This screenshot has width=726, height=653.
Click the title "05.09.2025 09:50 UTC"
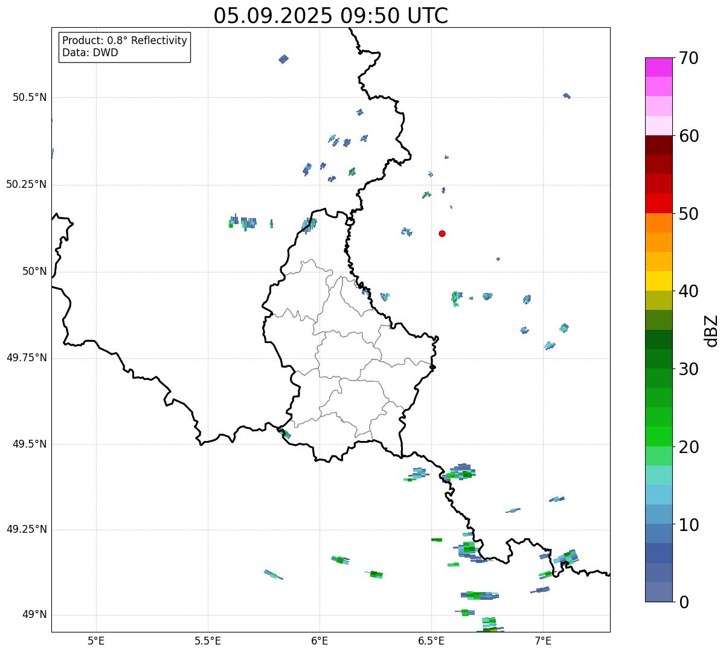tap(331, 16)
